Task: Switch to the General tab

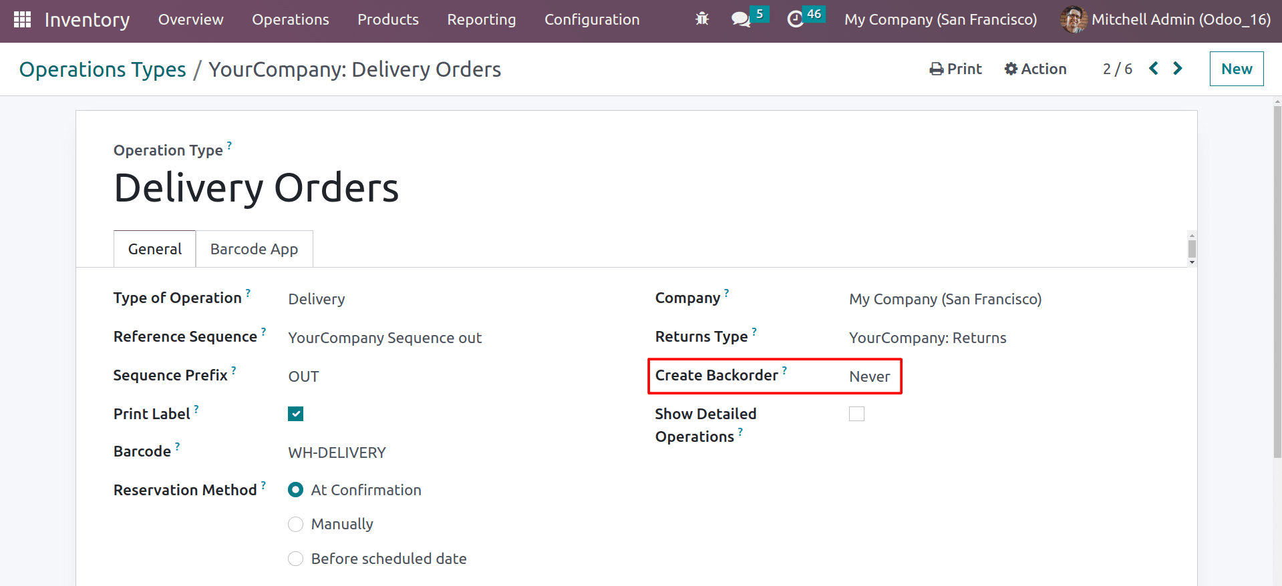Action: pos(155,249)
